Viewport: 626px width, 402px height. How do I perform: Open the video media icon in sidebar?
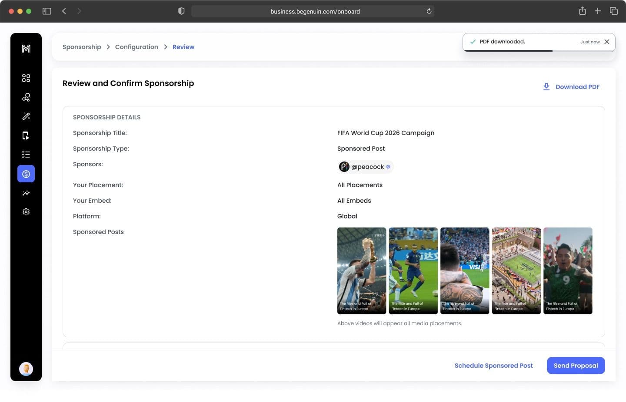26,136
